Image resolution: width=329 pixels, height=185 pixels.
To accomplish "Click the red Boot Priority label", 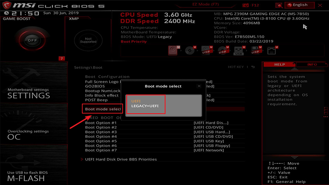I will tap(134, 41).
